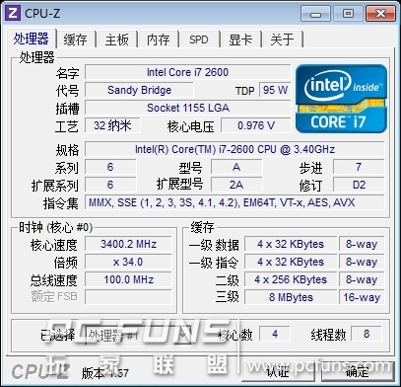Click the 8-way value in the 二级 row
This screenshot has width=401, height=387.
(362, 279)
